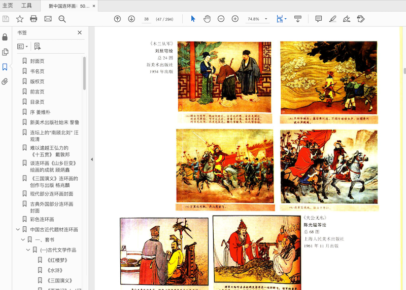The width and height of the screenshot is (406, 290).
Task: Open the 难以逾越王弘力的《十五贯》 bookmark
Action: point(50,151)
